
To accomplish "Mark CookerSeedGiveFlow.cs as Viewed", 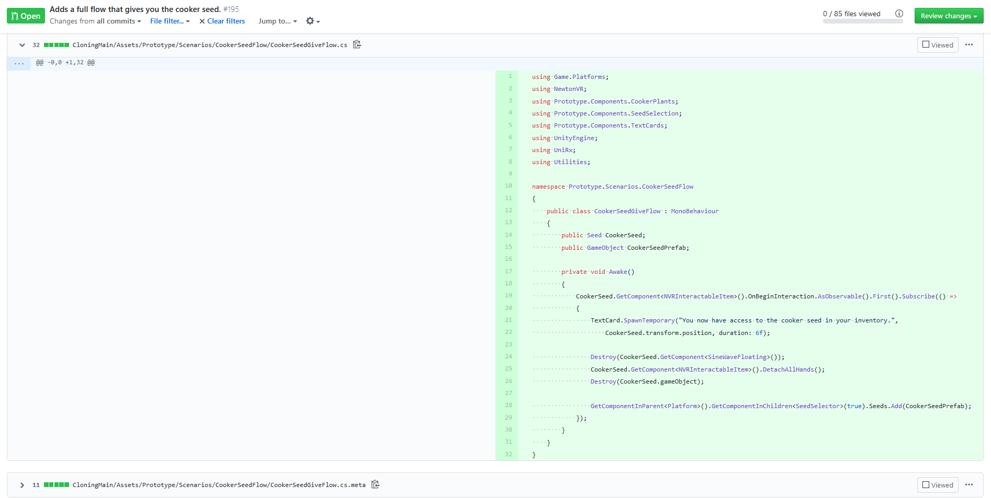I will 938,45.
